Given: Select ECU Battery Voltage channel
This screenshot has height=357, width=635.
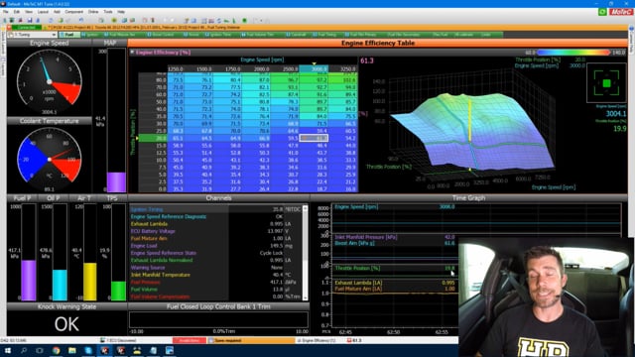Looking at the screenshot, I should pyautogui.click(x=215, y=231).
